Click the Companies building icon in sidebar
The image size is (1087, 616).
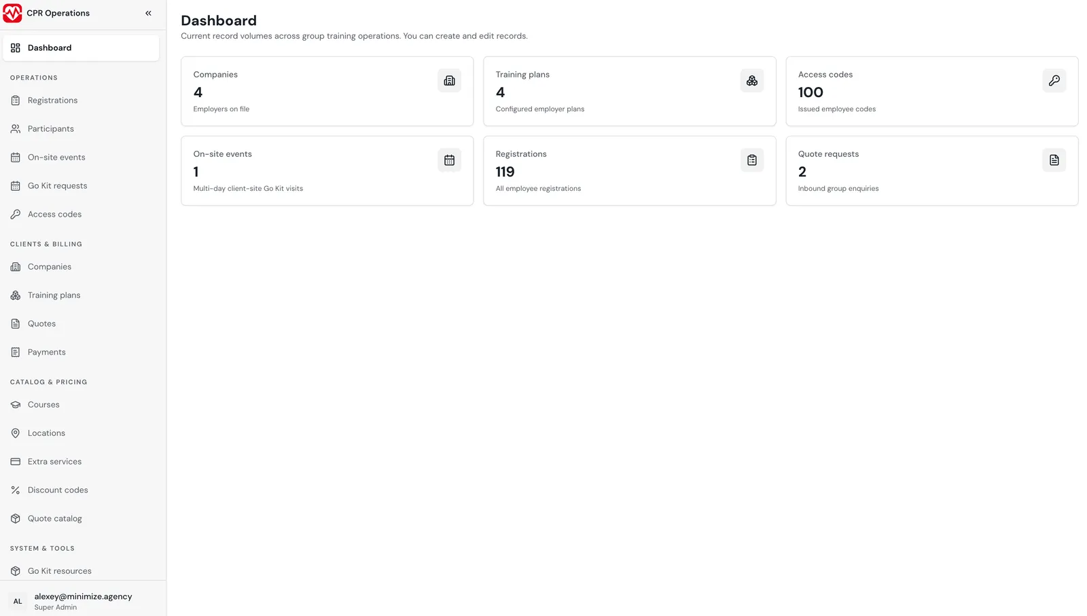[16, 267]
